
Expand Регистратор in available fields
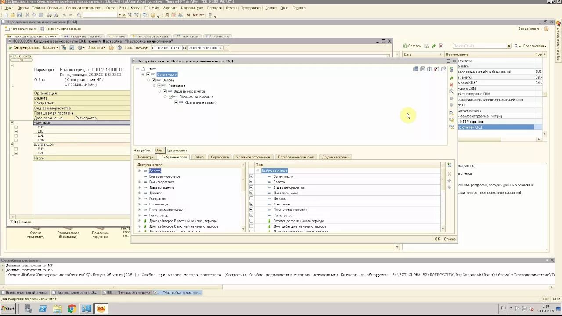coord(140,215)
